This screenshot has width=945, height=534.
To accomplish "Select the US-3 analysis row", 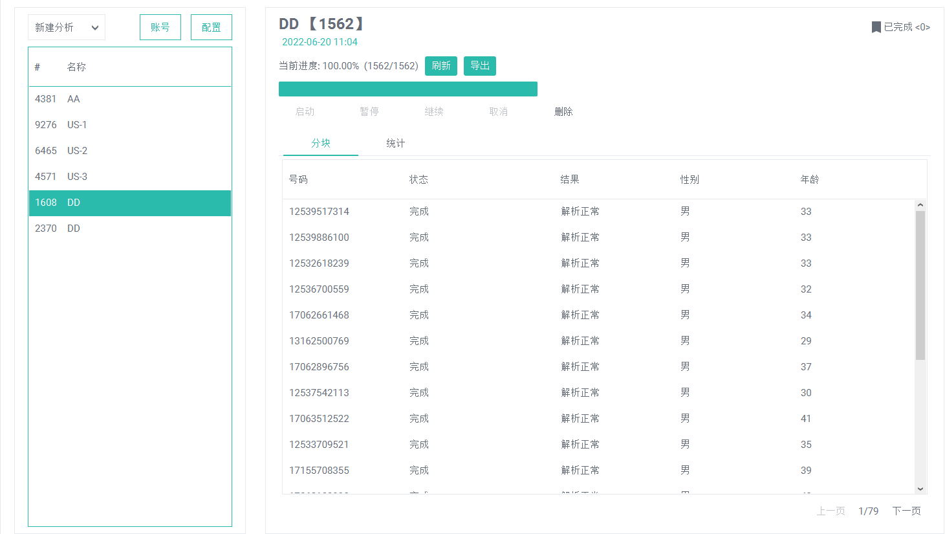I will pyautogui.click(x=130, y=177).
